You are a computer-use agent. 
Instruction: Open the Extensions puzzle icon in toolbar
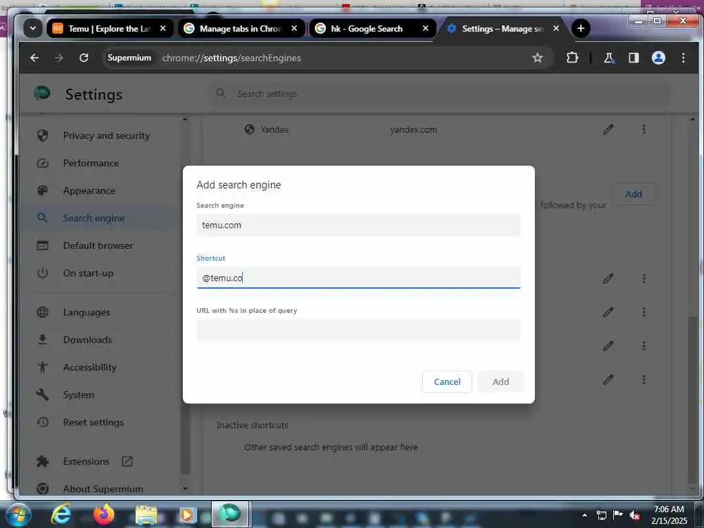572,58
